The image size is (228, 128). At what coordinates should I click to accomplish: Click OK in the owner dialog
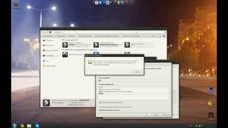coord(146,115)
